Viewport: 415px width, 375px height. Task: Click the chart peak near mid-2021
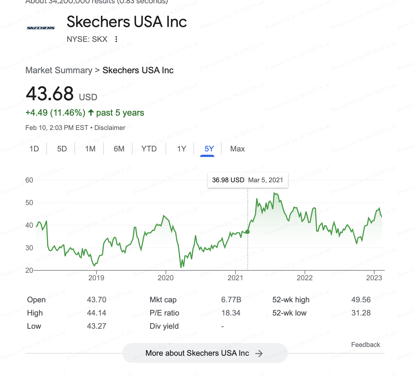pos(274,193)
